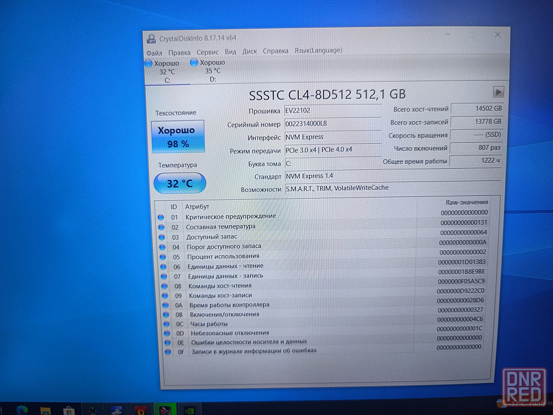553x415 pixels.
Task: Click status dot for Порог доступного запаса
Action: (x=162, y=247)
